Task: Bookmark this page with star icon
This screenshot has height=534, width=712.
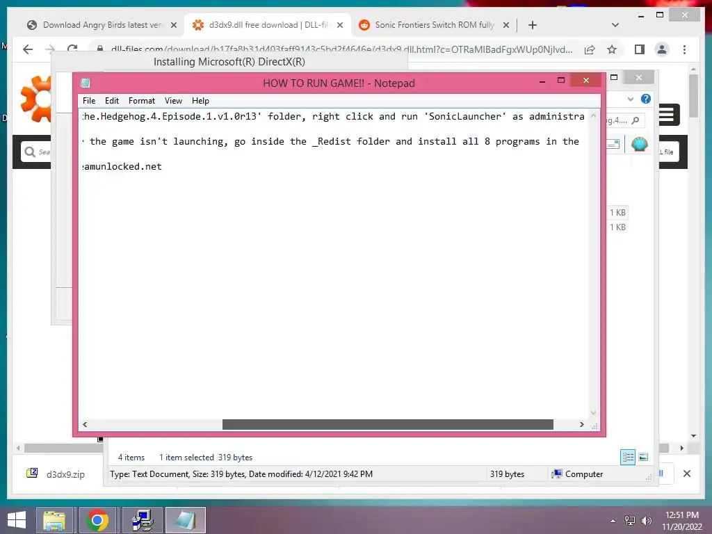Action: click(x=612, y=49)
